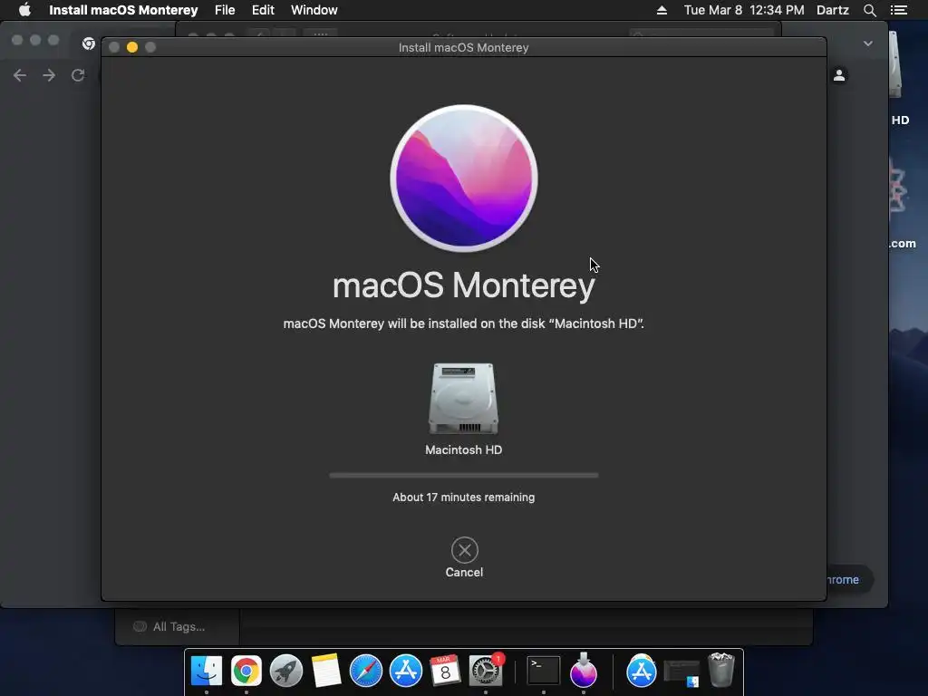Viewport: 928px width, 696px height.
Task: Click the eject icon in menu bar
Action: click(662, 10)
